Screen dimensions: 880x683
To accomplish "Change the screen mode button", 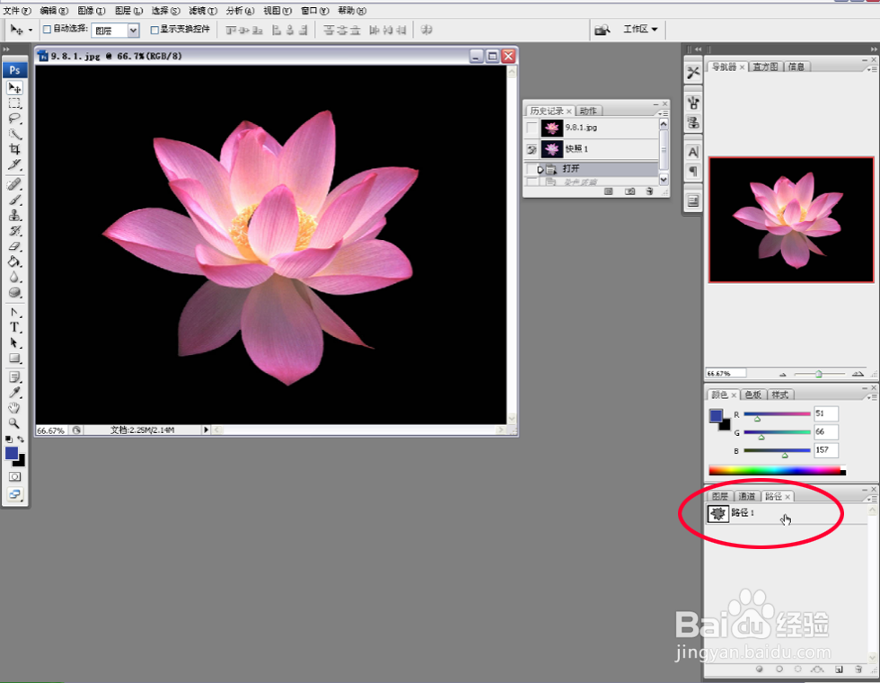I will click(x=14, y=494).
